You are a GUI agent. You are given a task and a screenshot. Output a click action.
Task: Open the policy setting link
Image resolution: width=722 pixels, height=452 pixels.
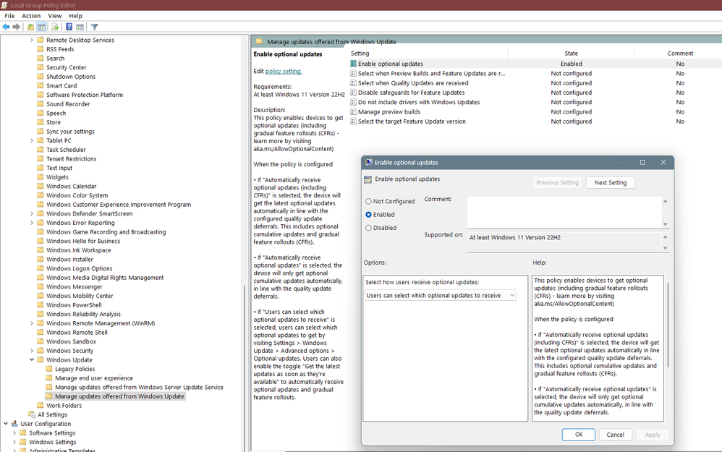pyautogui.click(x=283, y=72)
